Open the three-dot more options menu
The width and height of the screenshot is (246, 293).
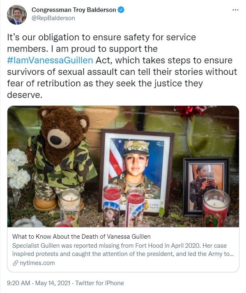235,10
